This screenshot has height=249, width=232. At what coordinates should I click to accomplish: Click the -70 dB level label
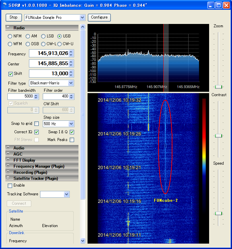click(93, 60)
